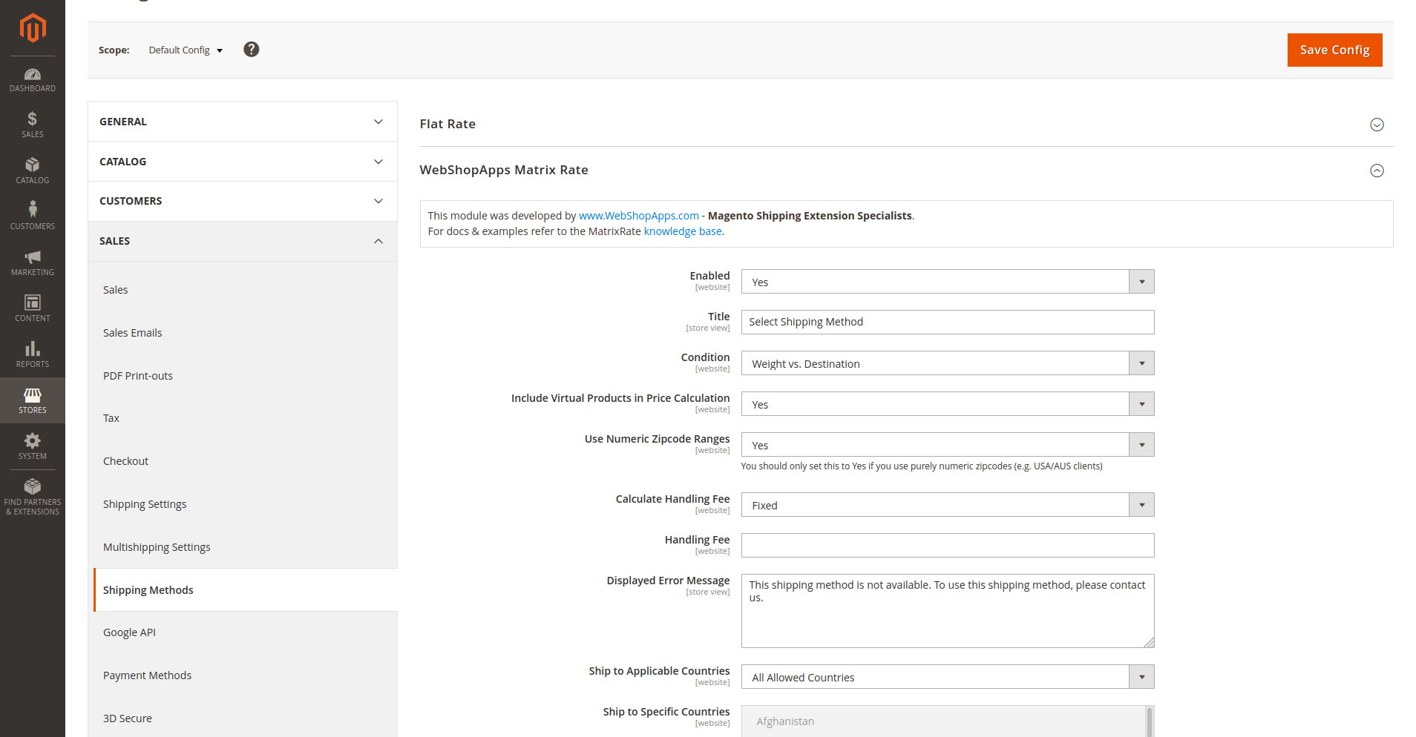The height and width of the screenshot is (737, 1416).
Task: Open the www.WebShopApps.com link
Action: [638, 216]
